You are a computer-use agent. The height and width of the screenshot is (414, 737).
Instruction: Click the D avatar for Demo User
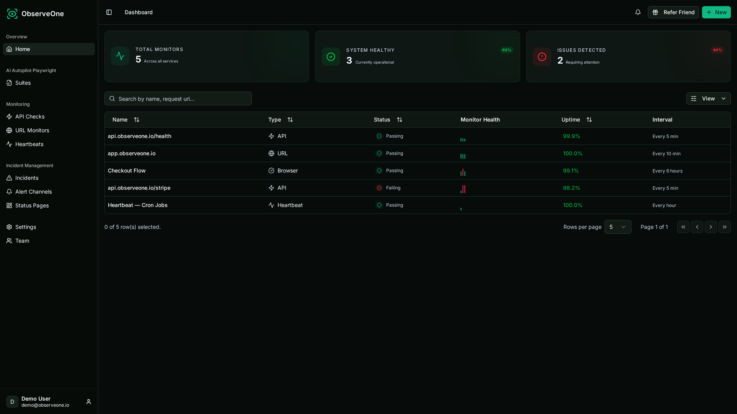12,402
